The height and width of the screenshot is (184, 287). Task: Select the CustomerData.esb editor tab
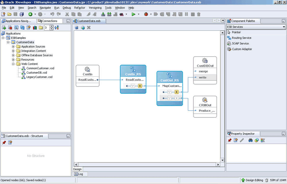[89, 21]
